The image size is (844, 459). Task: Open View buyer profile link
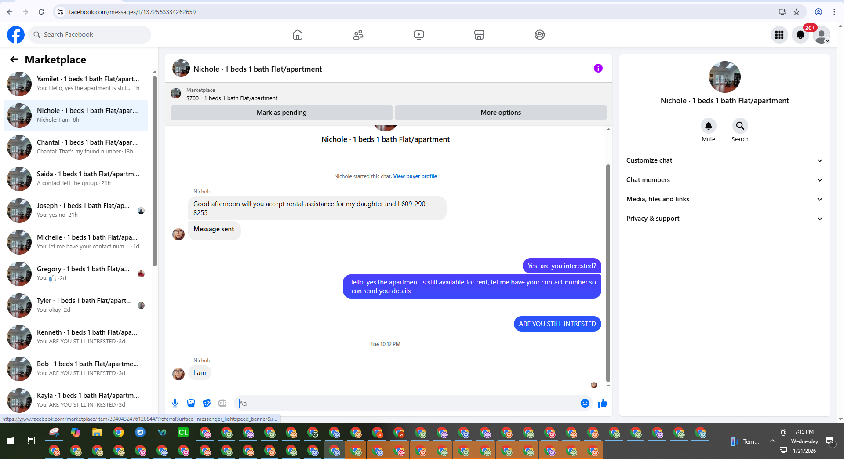pyautogui.click(x=415, y=176)
